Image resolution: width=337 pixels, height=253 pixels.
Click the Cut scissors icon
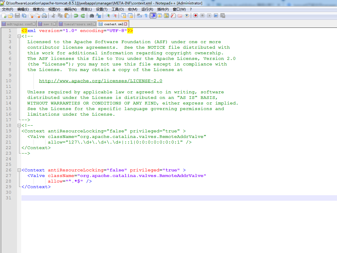[x=53, y=16]
